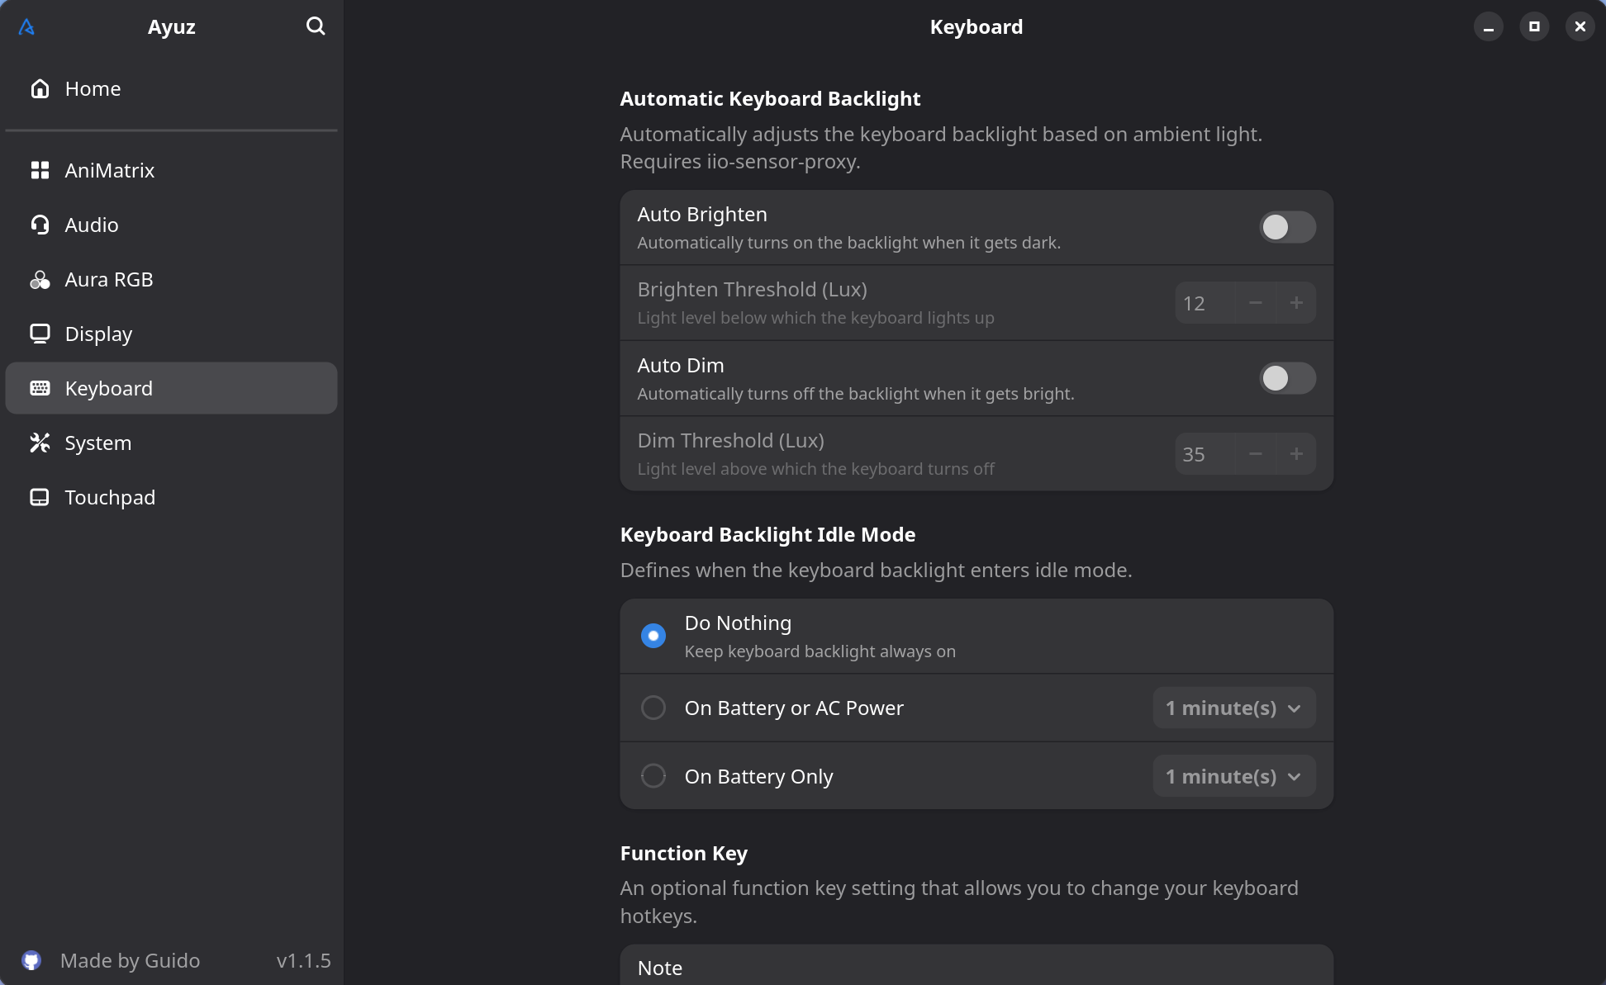The height and width of the screenshot is (985, 1606).
Task: Open the On Battery or AC Power duration dropdown
Action: (1234, 708)
